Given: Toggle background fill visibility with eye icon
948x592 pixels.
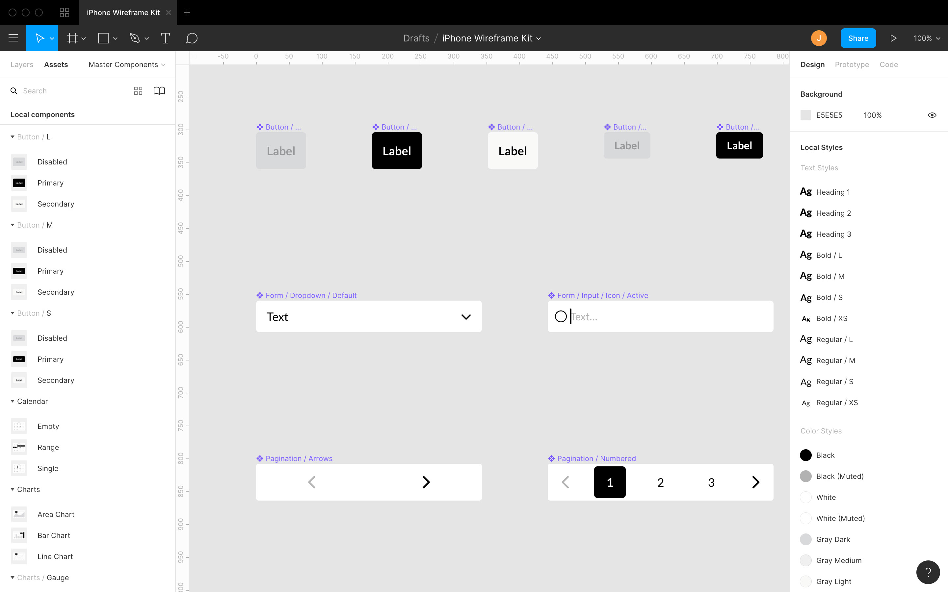Looking at the screenshot, I should [x=932, y=115].
